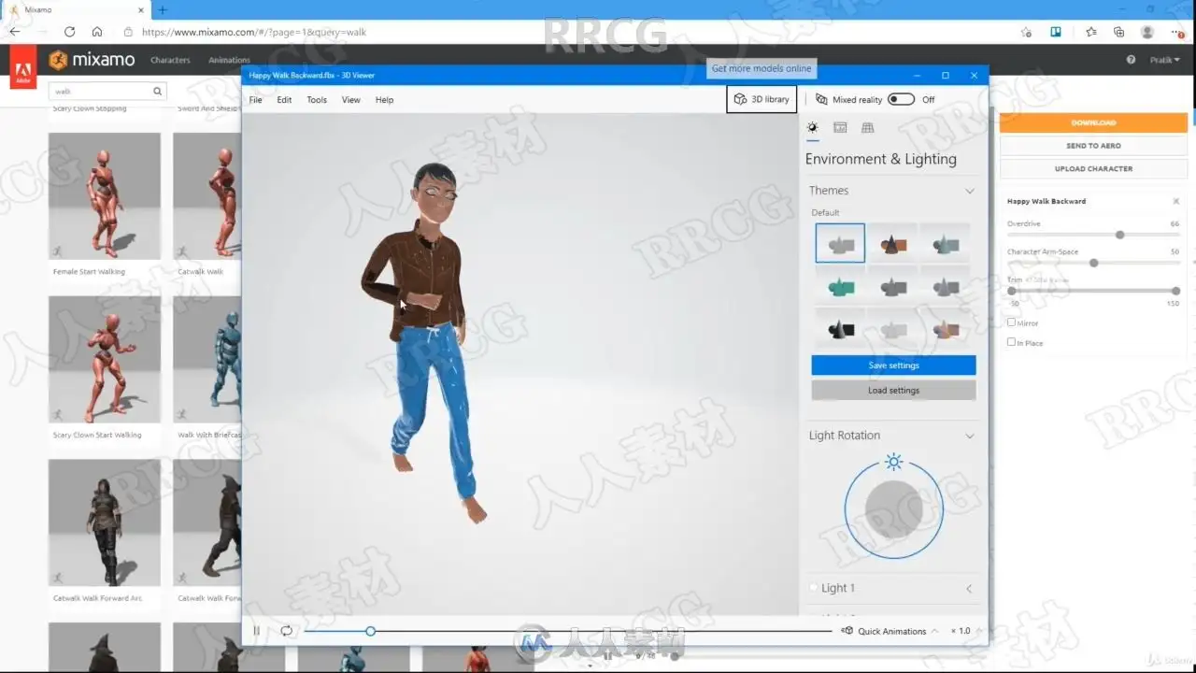
Task: Refresh the browser page
Action: pyautogui.click(x=69, y=32)
